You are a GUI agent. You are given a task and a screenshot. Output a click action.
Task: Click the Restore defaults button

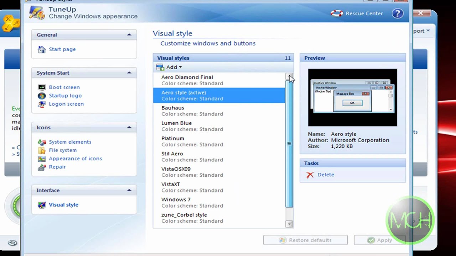[x=305, y=240]
